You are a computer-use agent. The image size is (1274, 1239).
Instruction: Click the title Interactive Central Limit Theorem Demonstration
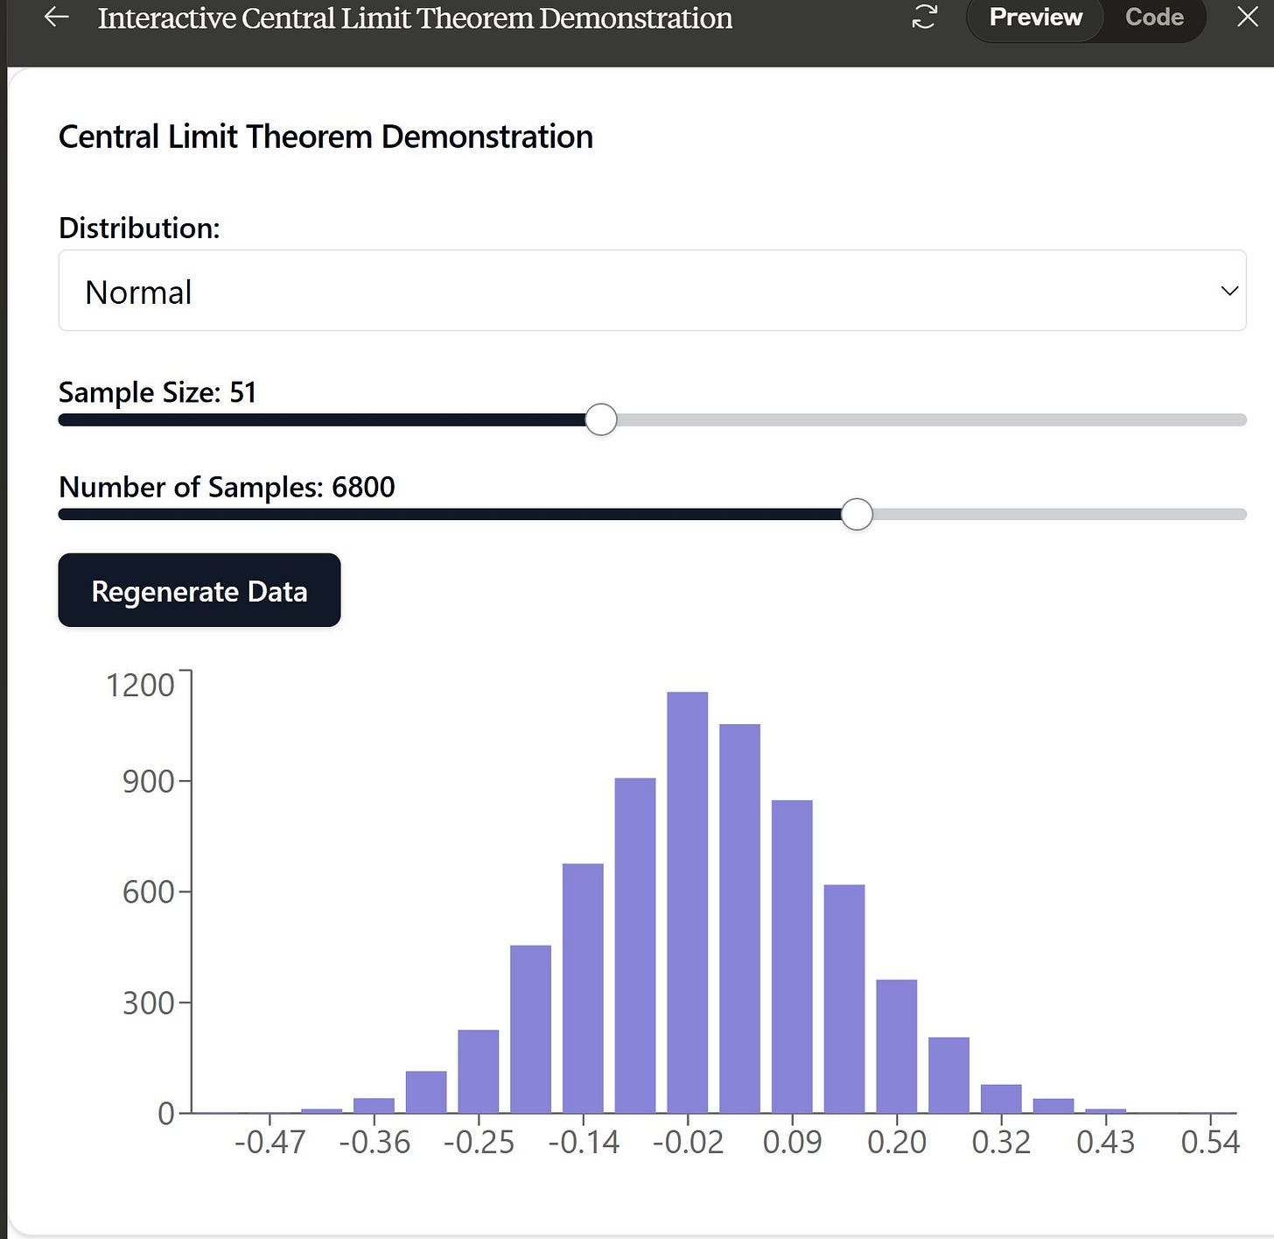[415, 18]
